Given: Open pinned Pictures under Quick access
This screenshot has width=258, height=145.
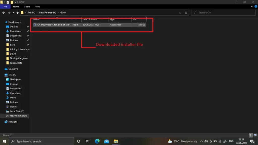Looking at the screenshot, I should (14, 40).
